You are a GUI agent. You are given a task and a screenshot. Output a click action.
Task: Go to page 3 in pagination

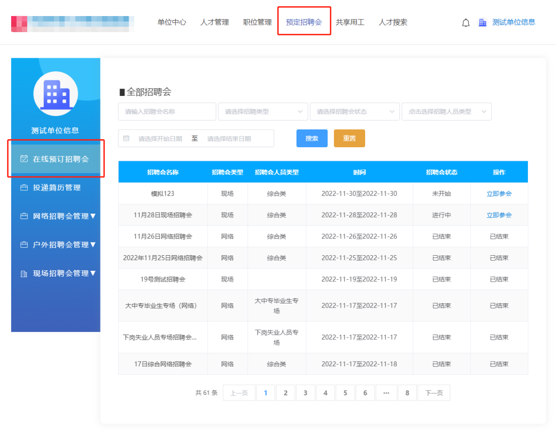point(305,393)
